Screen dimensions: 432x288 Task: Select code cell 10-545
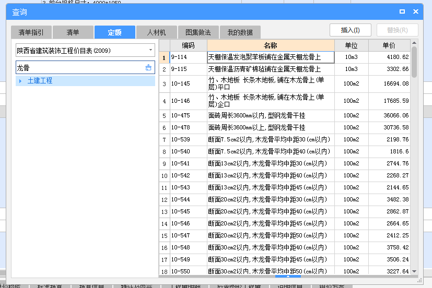point(189,212)
